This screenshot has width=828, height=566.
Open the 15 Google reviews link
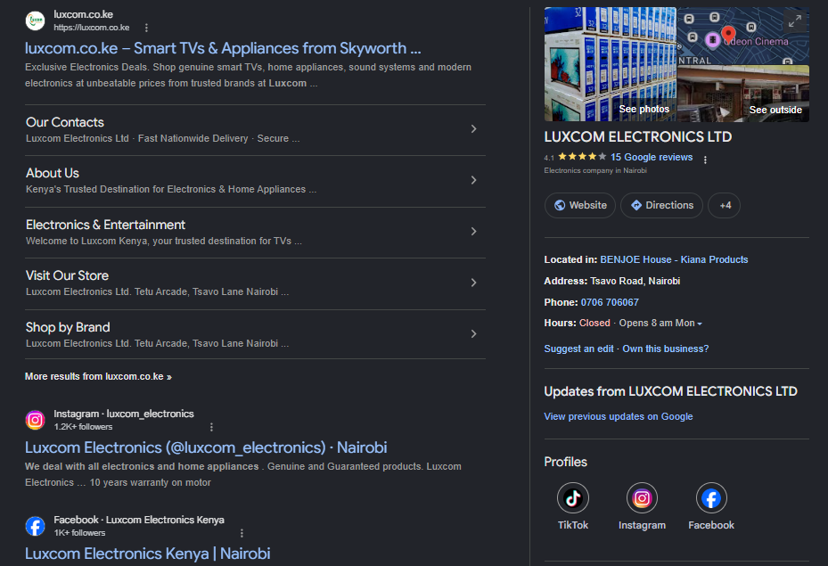coord(652,157)
